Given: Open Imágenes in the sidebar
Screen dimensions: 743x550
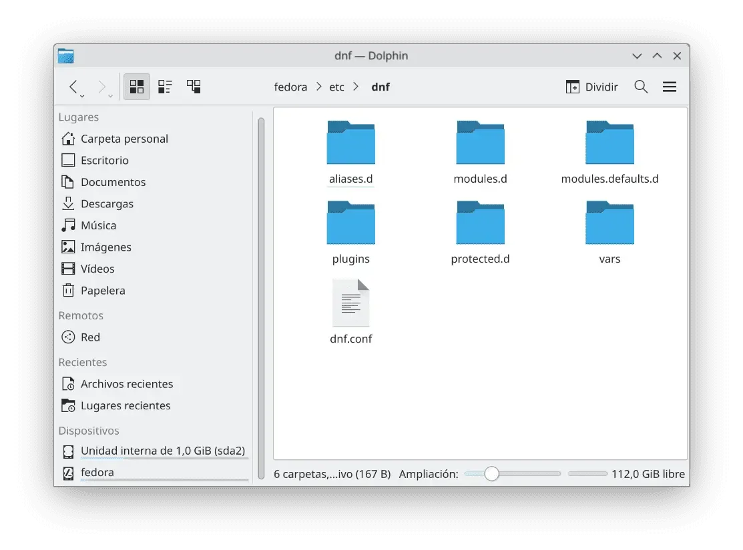Looking at the screenshot, I should click(154, 247).
